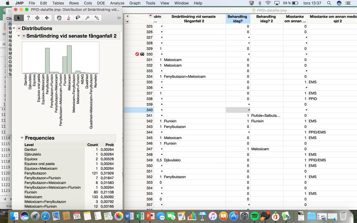Click the 'Prob' header in Frequencies

(109, 145)
